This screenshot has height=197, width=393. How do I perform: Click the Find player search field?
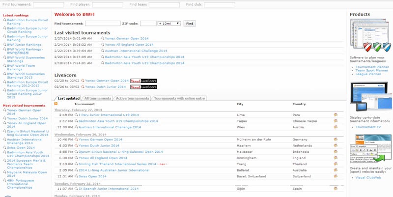108,5
